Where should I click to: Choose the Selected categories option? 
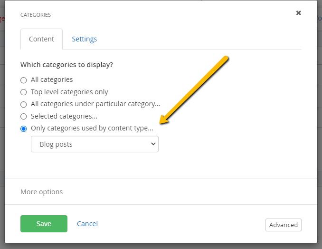(24, 117)
